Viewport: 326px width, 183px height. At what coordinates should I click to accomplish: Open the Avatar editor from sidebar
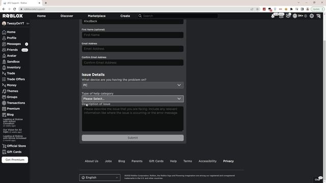(9, 56)
